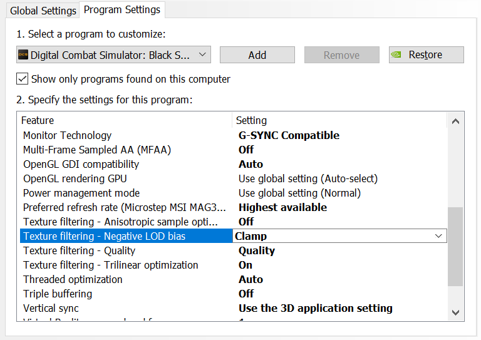Click the scrollbar up arrow in settings list

(455, 121)
